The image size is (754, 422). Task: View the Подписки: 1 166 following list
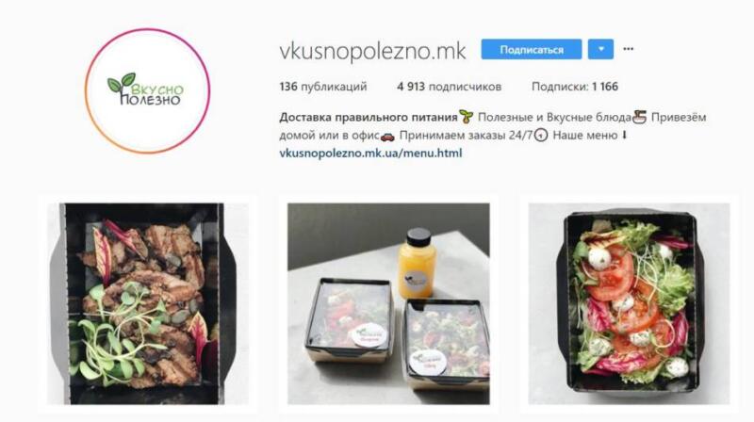coord(575,87)
